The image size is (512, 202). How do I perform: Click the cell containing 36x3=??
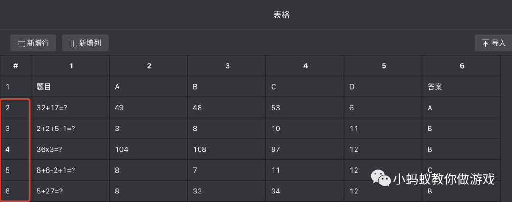[x=70, y=149]
